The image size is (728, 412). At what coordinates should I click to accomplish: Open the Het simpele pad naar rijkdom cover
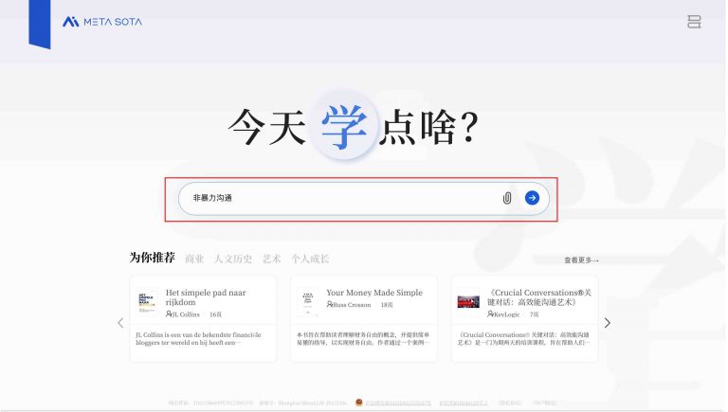coord(147,302)
